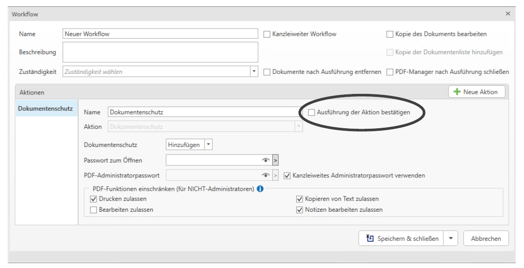
Task: Close the Workflow dialog window
Action: tap(508, 14)
